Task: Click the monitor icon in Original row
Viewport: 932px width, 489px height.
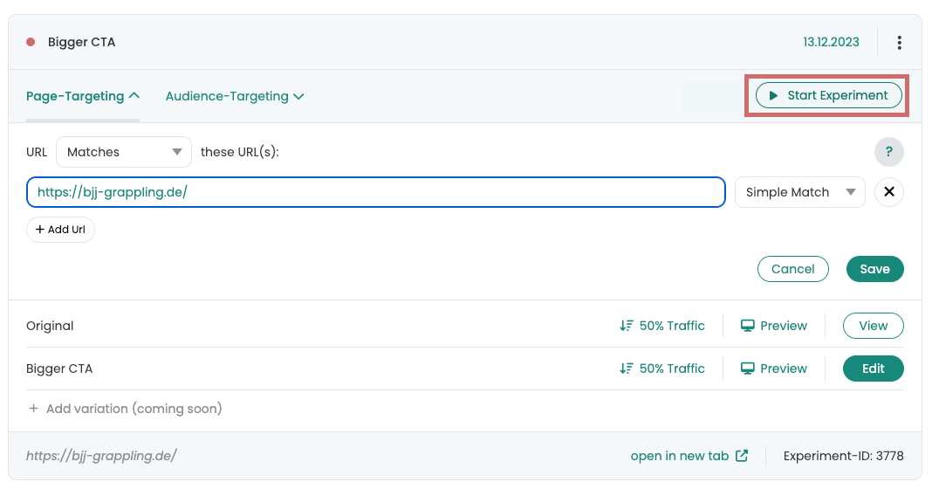Action: (x=747, y=326)
